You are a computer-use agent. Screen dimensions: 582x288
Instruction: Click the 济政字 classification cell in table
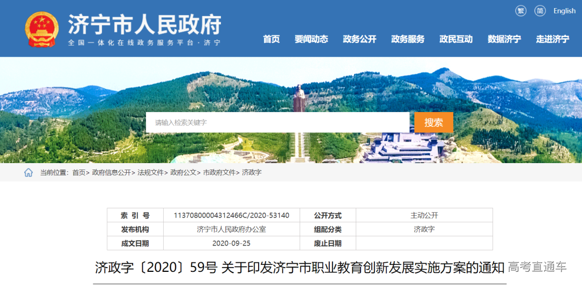coord(424,229)
